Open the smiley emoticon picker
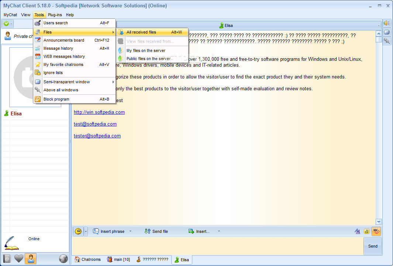This screenshot has width=393, height=266. pyautogui.click(x=79, y=231)
